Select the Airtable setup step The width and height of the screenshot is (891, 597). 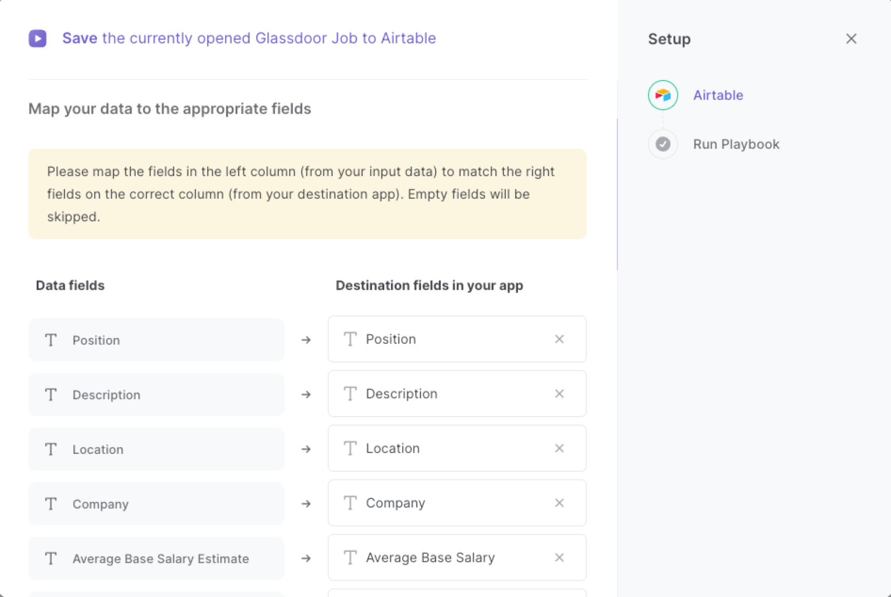pyautogui.click(x=718, y=95)
